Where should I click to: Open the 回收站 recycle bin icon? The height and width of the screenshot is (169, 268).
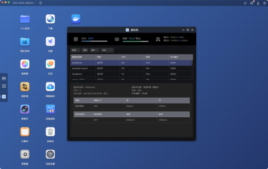pyautogui.click(x=50, y=132)
